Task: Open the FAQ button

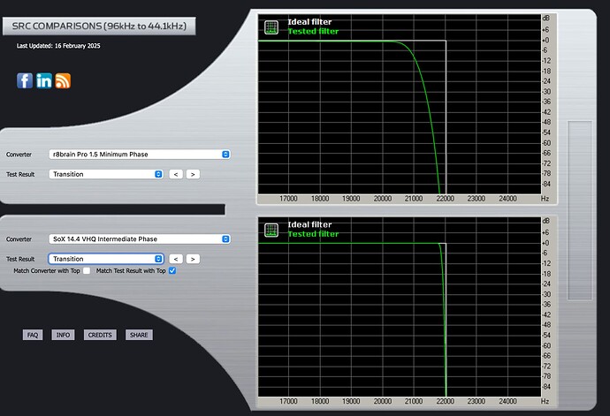Action: coord(33,335)
